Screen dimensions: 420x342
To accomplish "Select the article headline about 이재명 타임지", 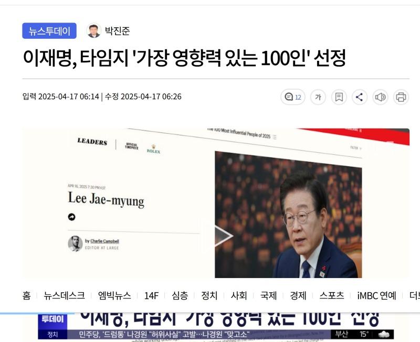I will coord(184,58).
